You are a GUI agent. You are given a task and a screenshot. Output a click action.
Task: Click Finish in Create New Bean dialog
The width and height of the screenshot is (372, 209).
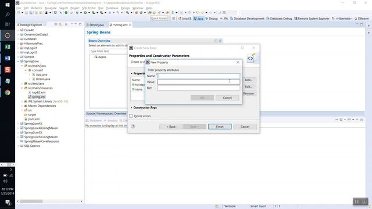pos(220,127)
